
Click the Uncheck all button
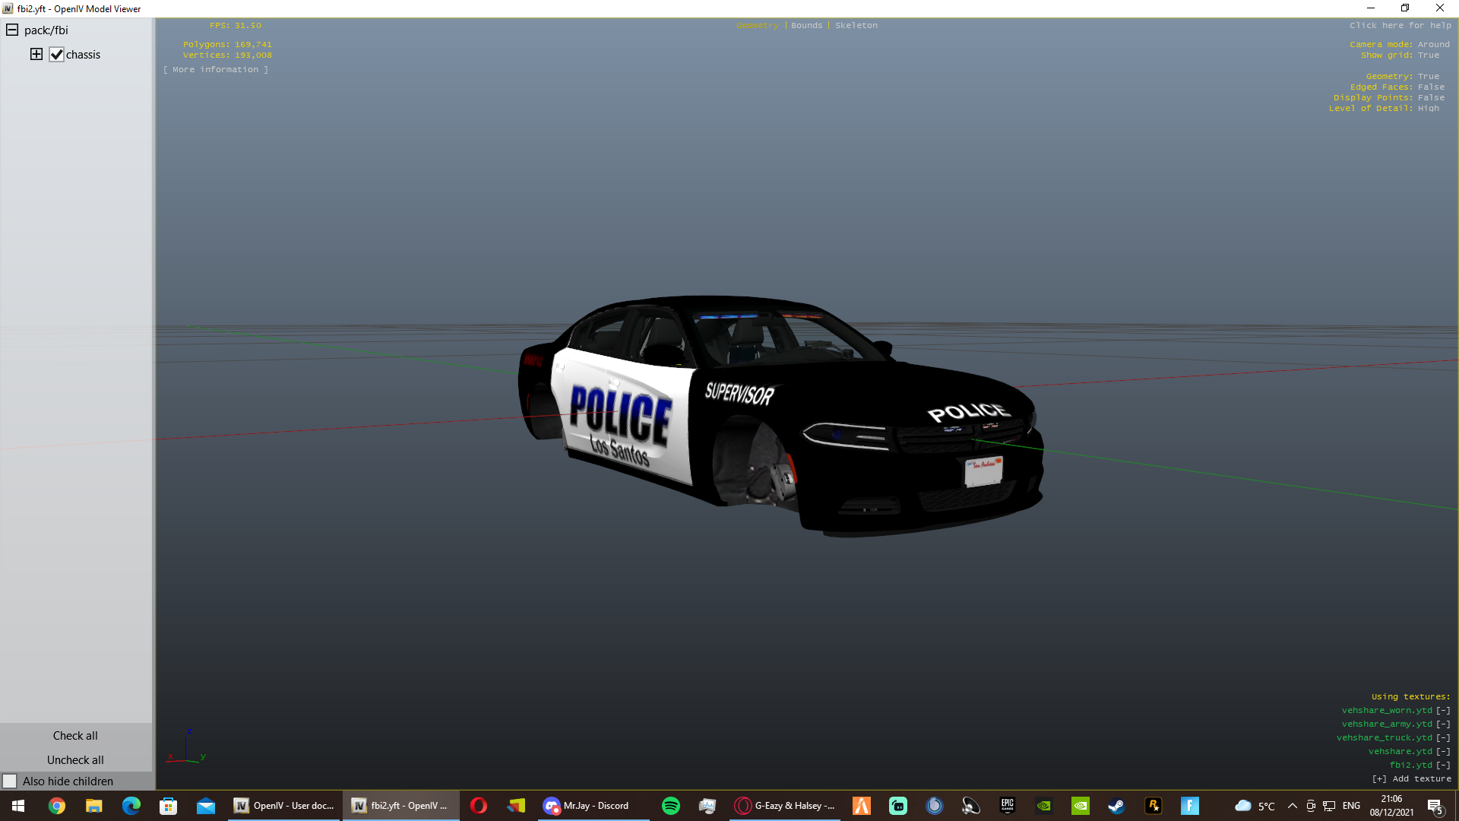(x=75, y=759)
